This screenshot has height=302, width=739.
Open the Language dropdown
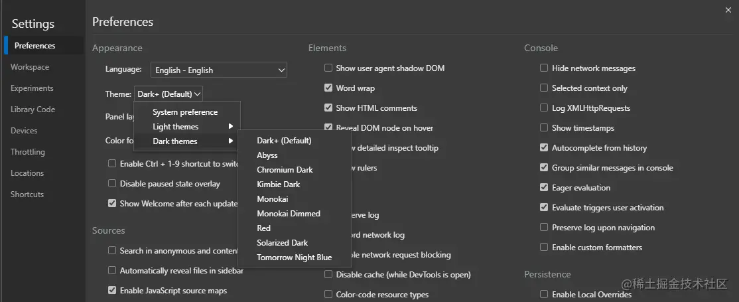click(x=218, y=70)
